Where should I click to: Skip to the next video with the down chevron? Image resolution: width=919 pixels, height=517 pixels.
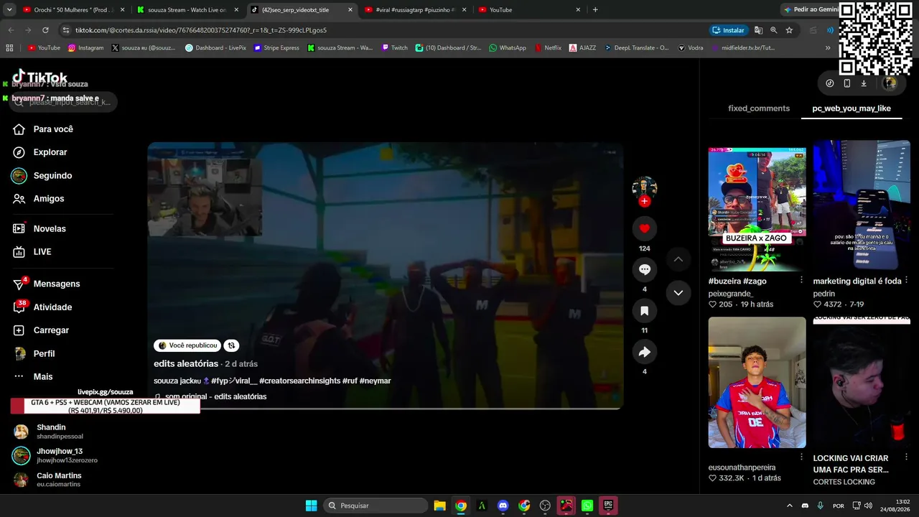678,292
